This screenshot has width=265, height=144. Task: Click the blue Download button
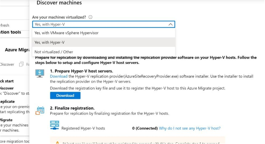click(65, 95)
